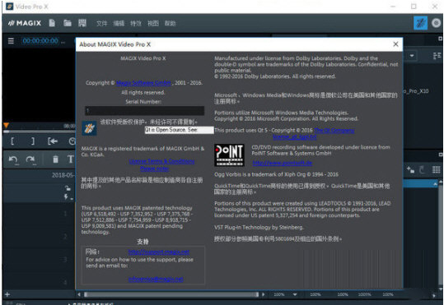Screen dimensions: 444x305
Task: Collapse the blue header chevron right panel
Action: [x=435, y=184]
